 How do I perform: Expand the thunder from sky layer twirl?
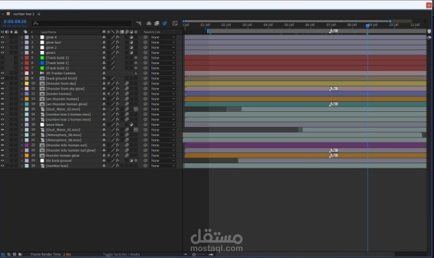coord(22,83)
